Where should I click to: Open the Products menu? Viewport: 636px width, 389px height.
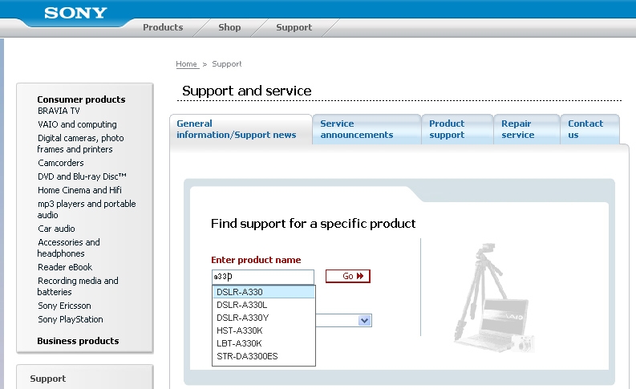point(163,27)
